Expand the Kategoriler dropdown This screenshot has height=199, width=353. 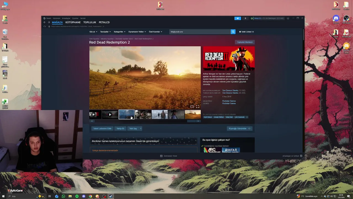coord(119,32)
